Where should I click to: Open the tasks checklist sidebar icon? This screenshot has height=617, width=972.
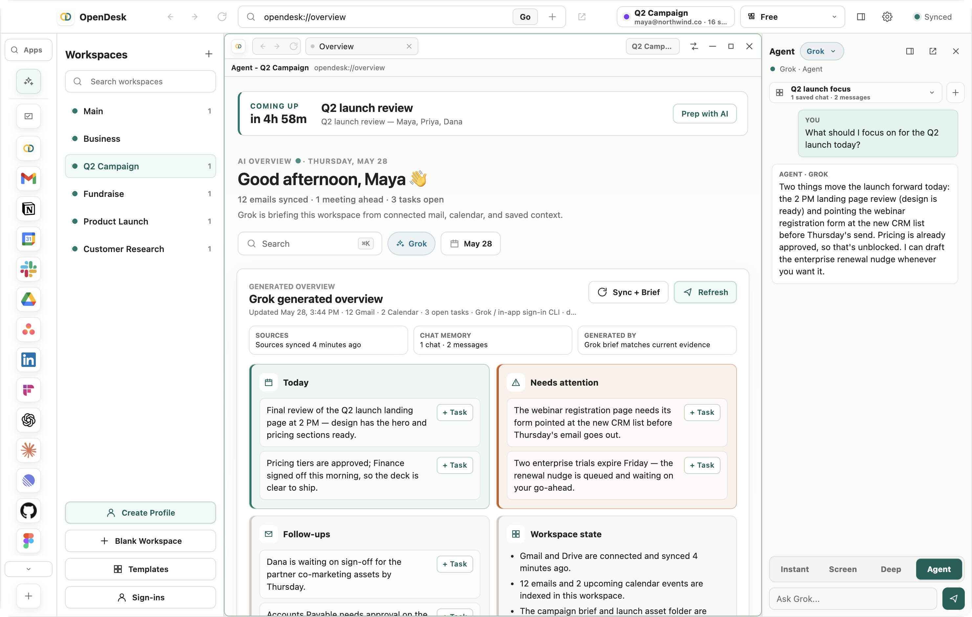pos(28,116)
